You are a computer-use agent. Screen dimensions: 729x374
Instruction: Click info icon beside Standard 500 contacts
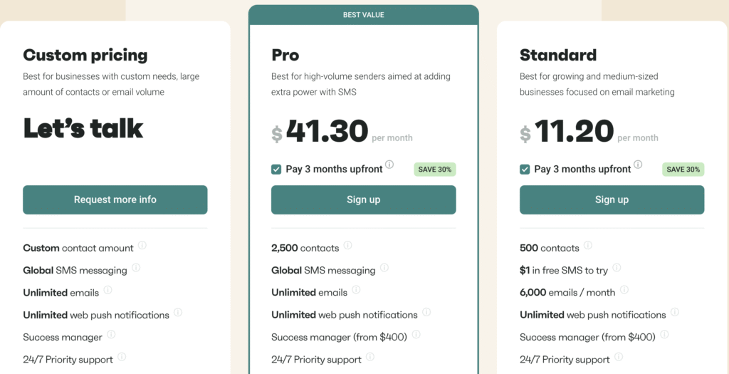[x=588, y=246]
